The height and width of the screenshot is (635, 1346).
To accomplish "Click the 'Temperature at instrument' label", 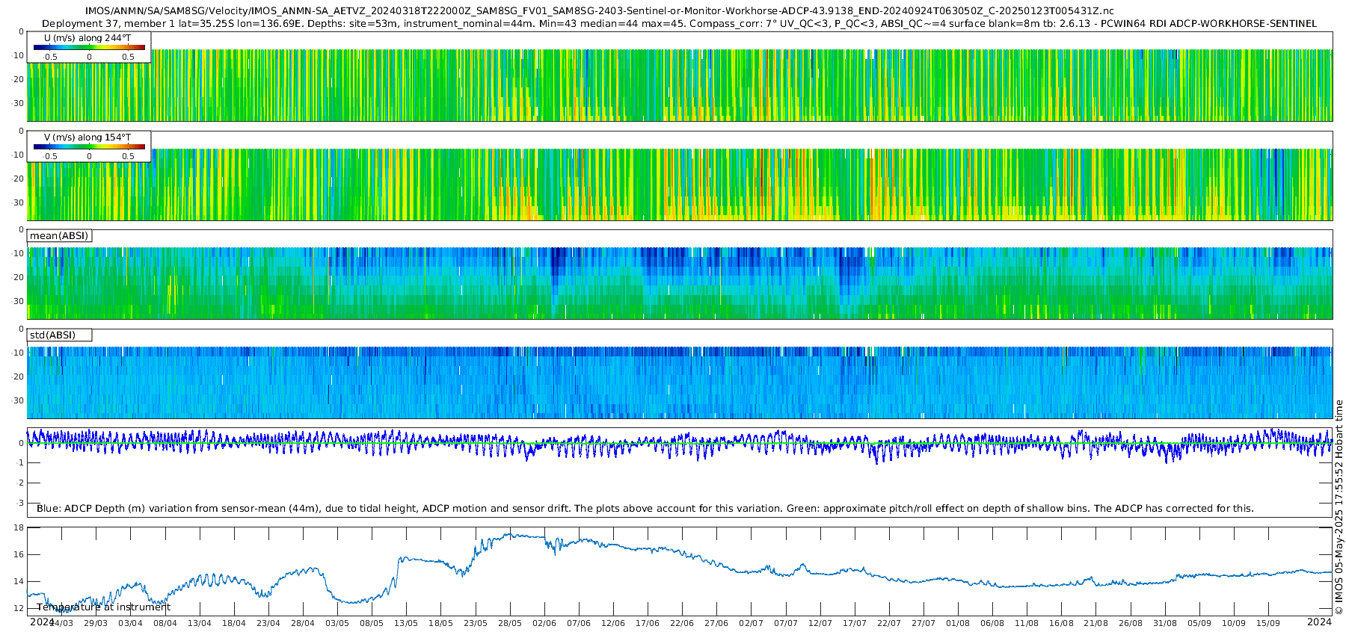I will [x=103, y=607].
